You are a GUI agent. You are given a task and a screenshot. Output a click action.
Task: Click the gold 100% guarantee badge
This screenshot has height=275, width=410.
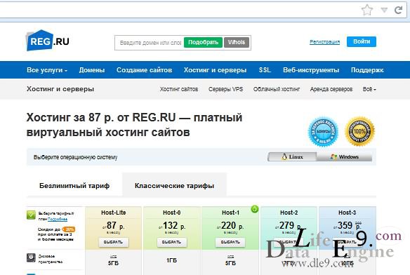click(359, 131)
